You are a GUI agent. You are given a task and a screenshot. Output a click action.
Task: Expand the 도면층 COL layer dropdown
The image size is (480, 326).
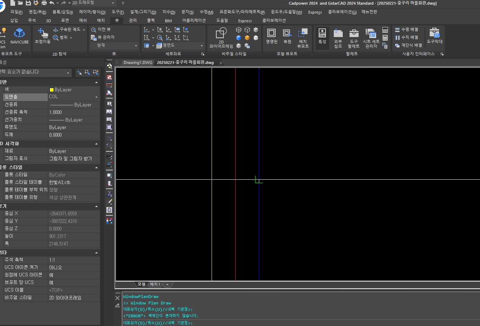coord(96,97)
